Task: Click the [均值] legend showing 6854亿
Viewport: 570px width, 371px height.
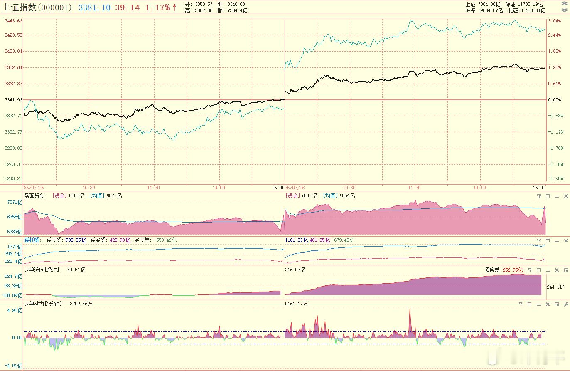Action: [339, 195]
